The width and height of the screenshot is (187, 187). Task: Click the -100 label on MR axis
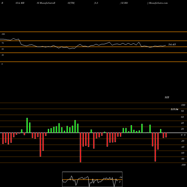tap(183, 165)
